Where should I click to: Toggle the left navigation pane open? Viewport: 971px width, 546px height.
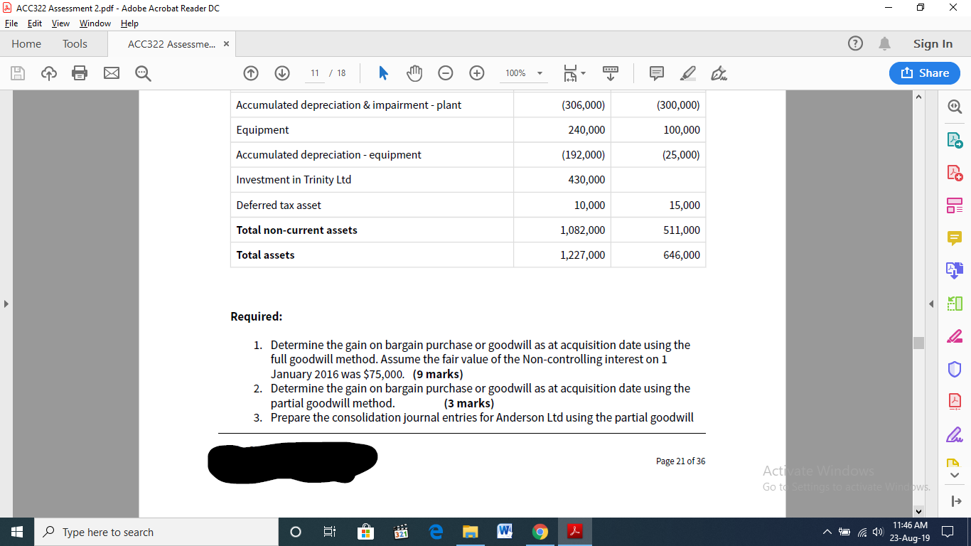click(x=6, y=303)
